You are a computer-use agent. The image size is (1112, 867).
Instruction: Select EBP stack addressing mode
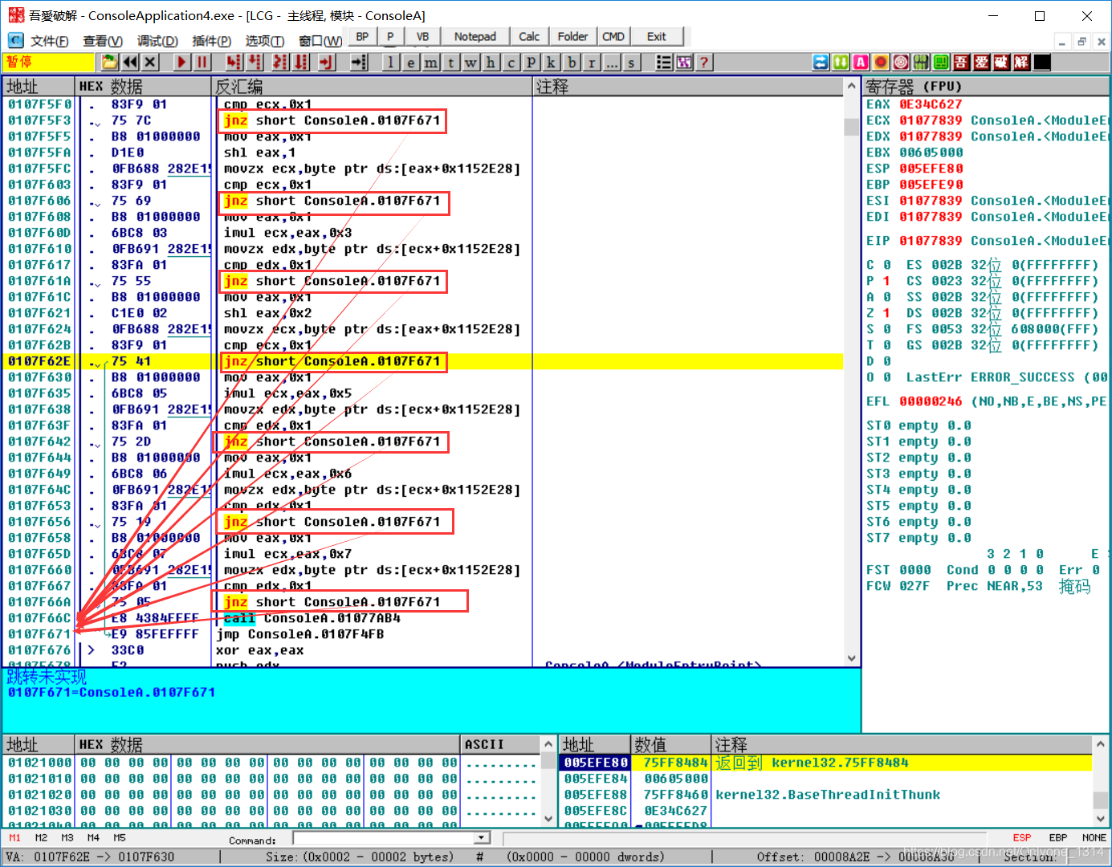point(1058,838)
